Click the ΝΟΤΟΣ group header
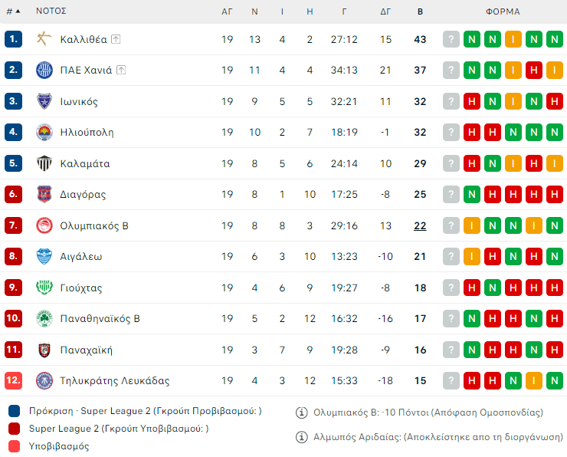567x457 pixels. point(51,12)
